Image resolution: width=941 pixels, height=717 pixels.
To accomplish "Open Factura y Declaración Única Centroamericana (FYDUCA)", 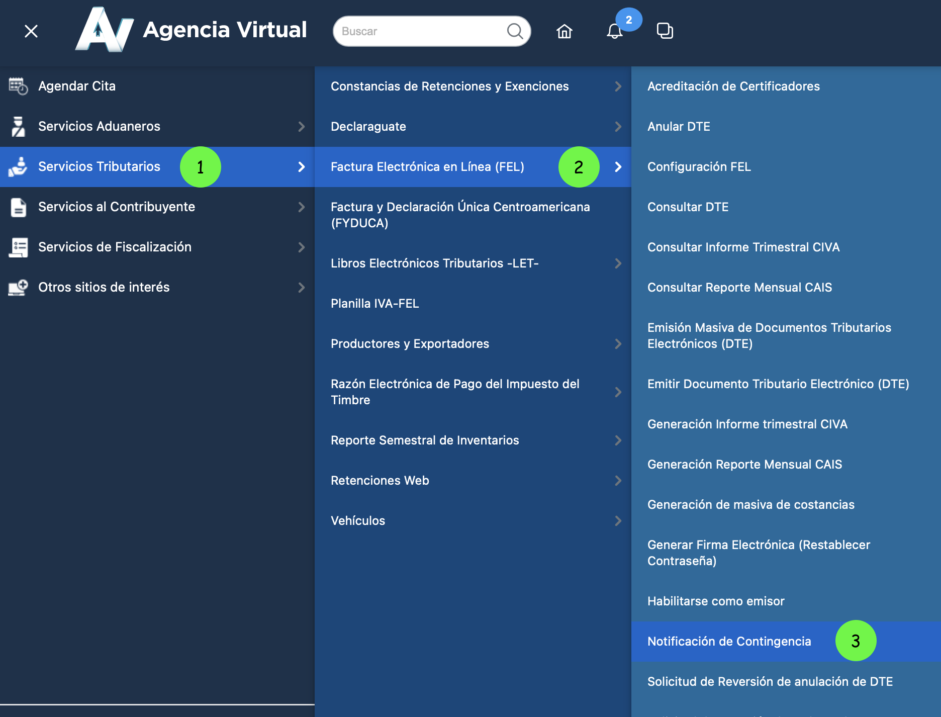I will [473, 215].
